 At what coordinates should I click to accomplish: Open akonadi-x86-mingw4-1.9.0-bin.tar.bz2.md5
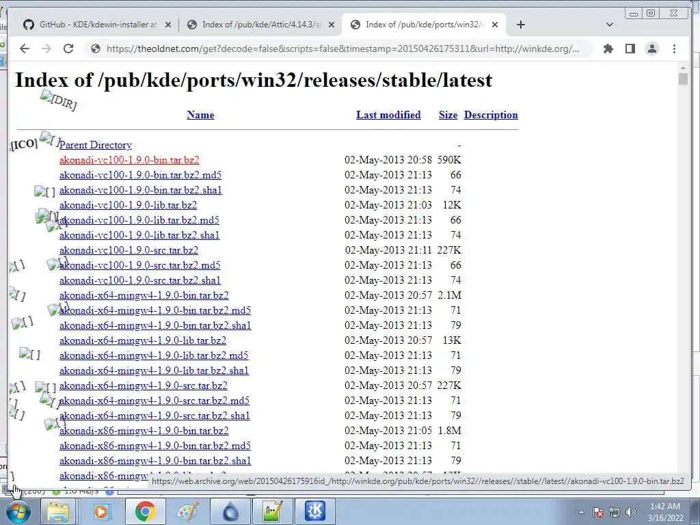(155, 446)
